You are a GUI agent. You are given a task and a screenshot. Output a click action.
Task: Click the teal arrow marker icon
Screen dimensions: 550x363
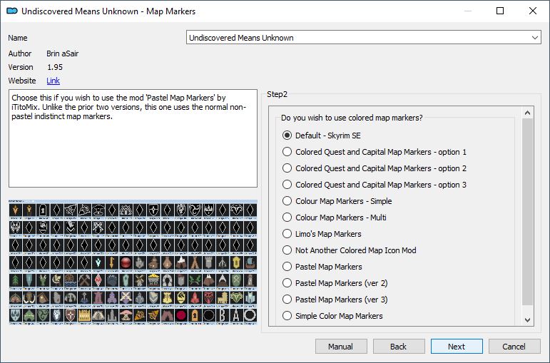[x=98, y=262]
